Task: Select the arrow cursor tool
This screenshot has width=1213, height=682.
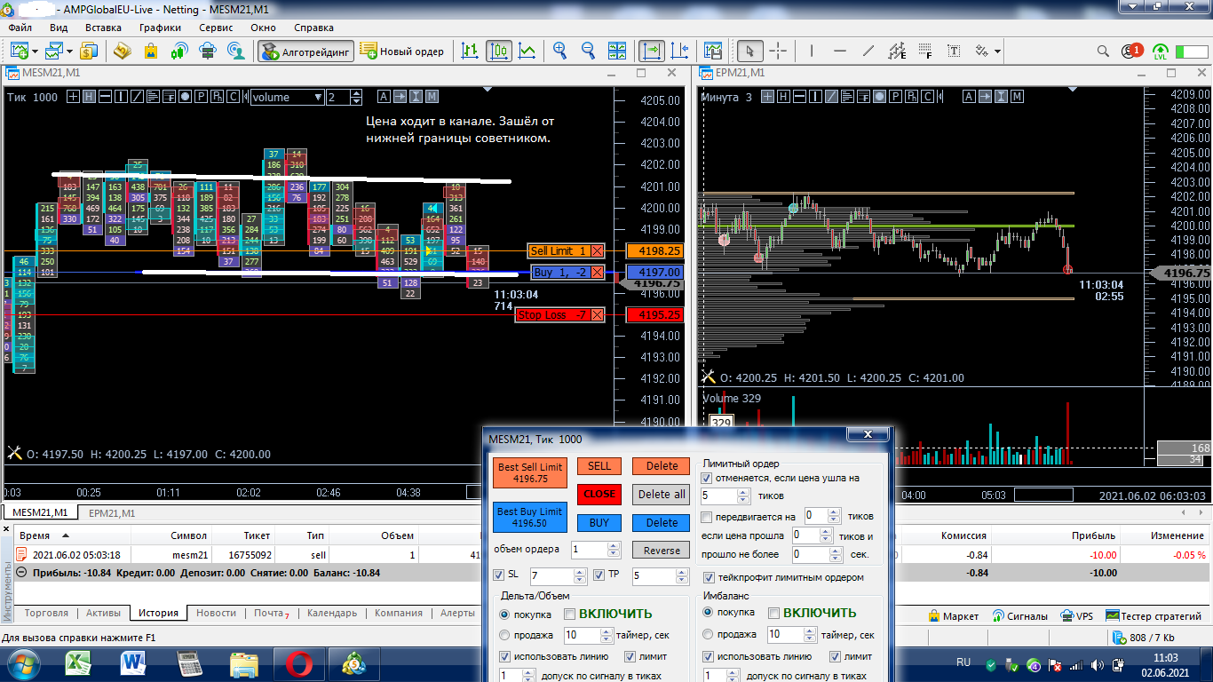Action: (750, 51)
